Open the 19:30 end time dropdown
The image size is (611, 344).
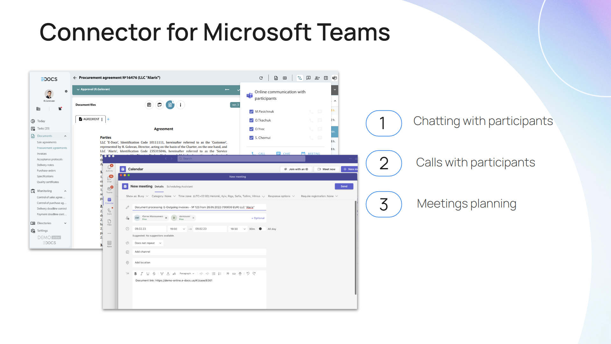click(238, 229)
